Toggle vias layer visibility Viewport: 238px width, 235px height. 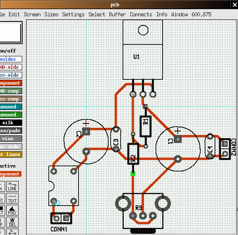[10, 139]
